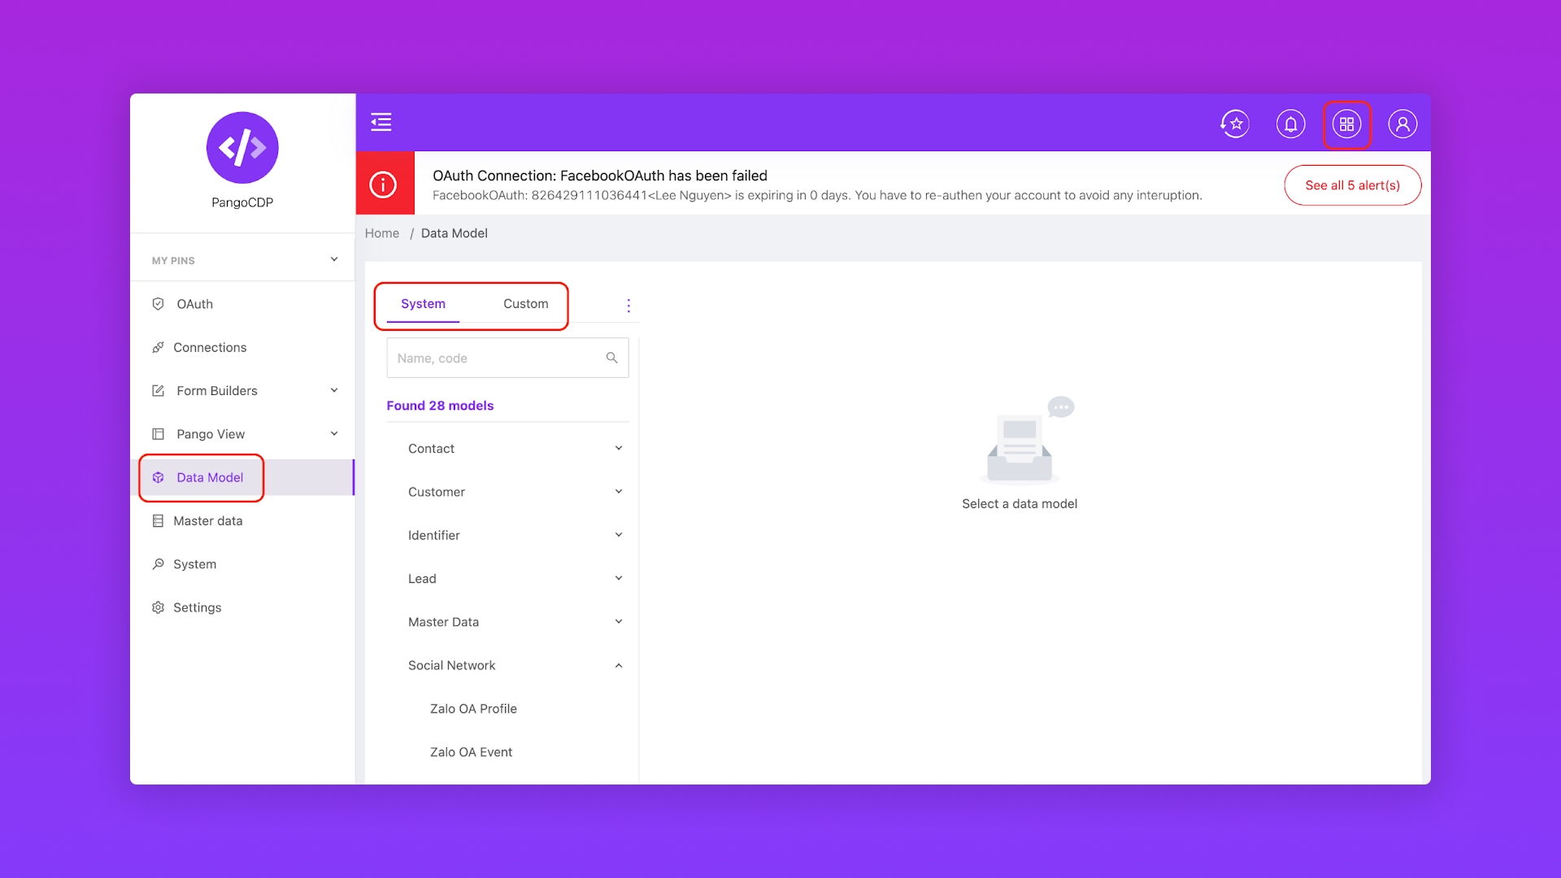Open the user profile icon

pos(1402,124)
